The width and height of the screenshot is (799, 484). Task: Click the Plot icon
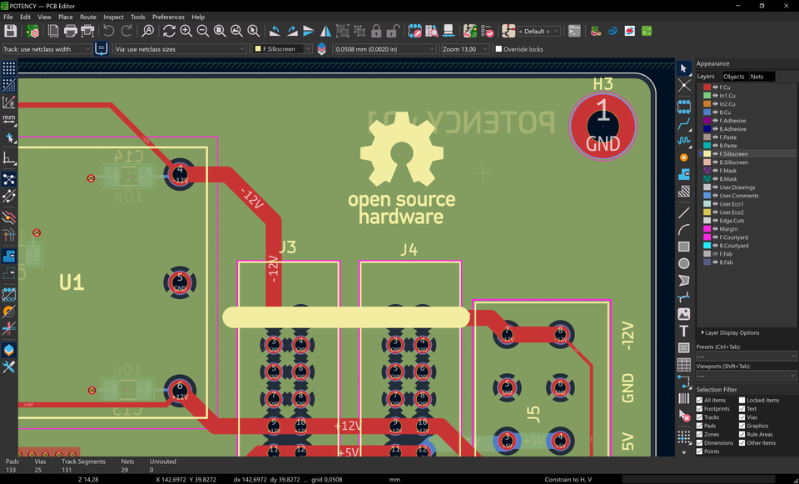tap(87, 31)
